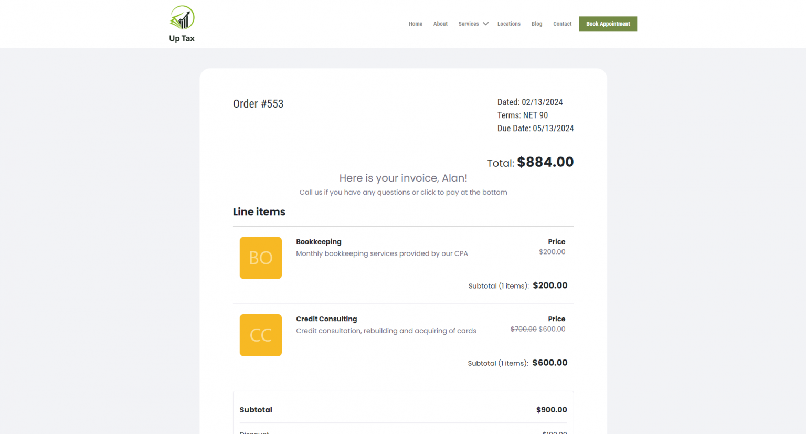Click the $884.00 total amount
This screenshot has width=806, height=434.
tap(545, 162)
